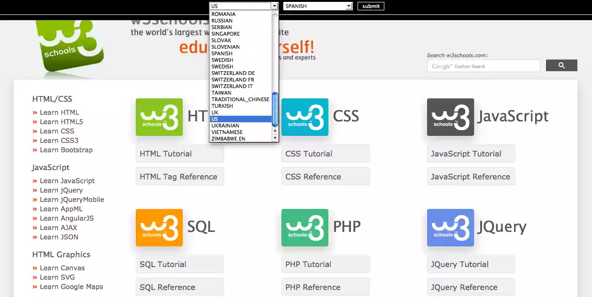Click the orange SQL w3schools logo icon
Viewport: 592px width, 297px height.
[159, 228]
